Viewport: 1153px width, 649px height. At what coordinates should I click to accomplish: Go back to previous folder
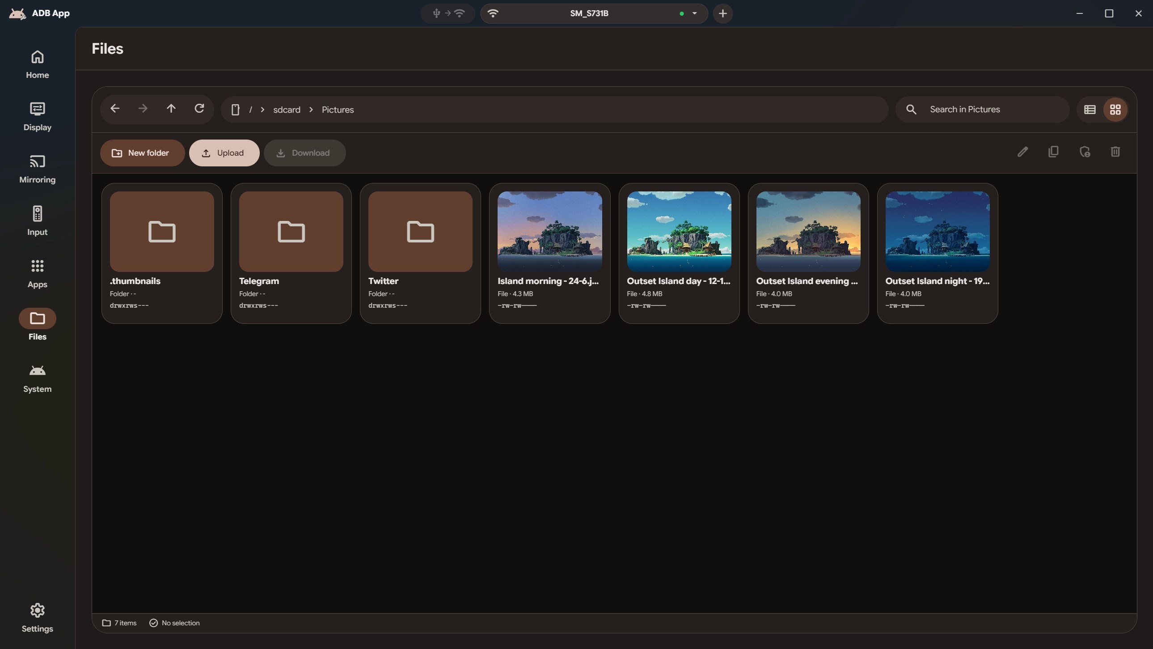[115, 109]
